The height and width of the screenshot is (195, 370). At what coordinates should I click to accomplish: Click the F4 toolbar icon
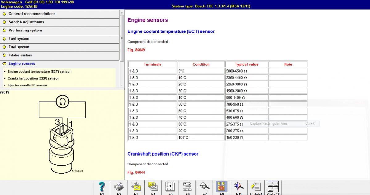(x=153, y=187)
